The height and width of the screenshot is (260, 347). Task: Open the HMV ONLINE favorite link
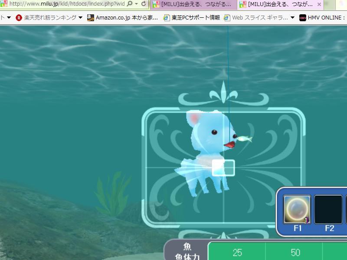(327, 18)
